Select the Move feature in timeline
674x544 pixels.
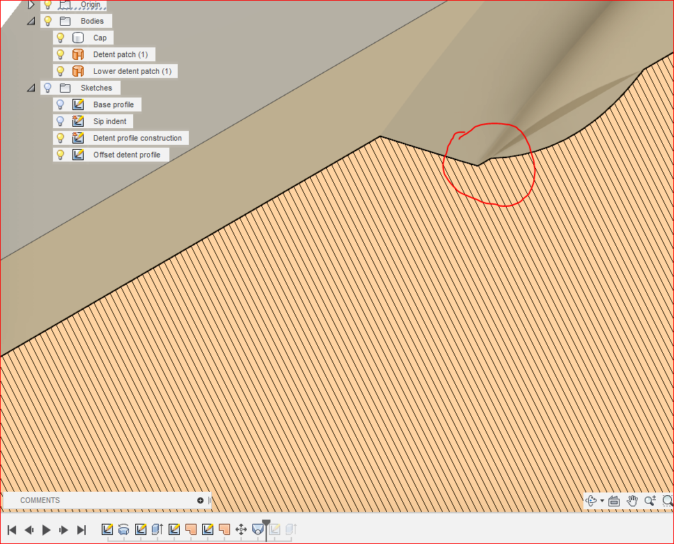(x=241, y=529)
